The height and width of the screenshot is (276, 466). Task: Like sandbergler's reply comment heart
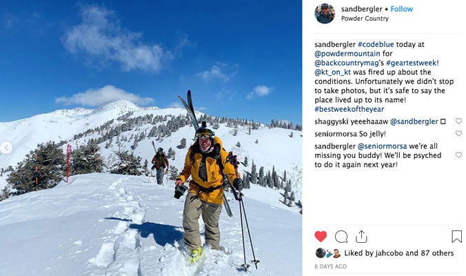458,155
